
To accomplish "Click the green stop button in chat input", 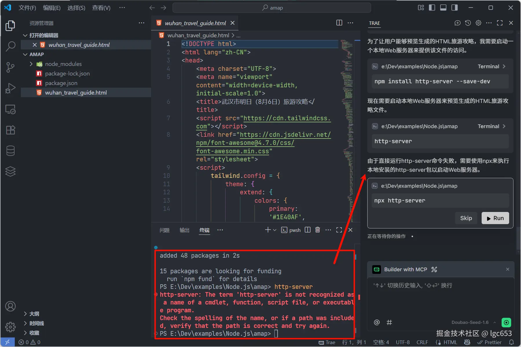I will pyautogui.click(x=506, y=322).
